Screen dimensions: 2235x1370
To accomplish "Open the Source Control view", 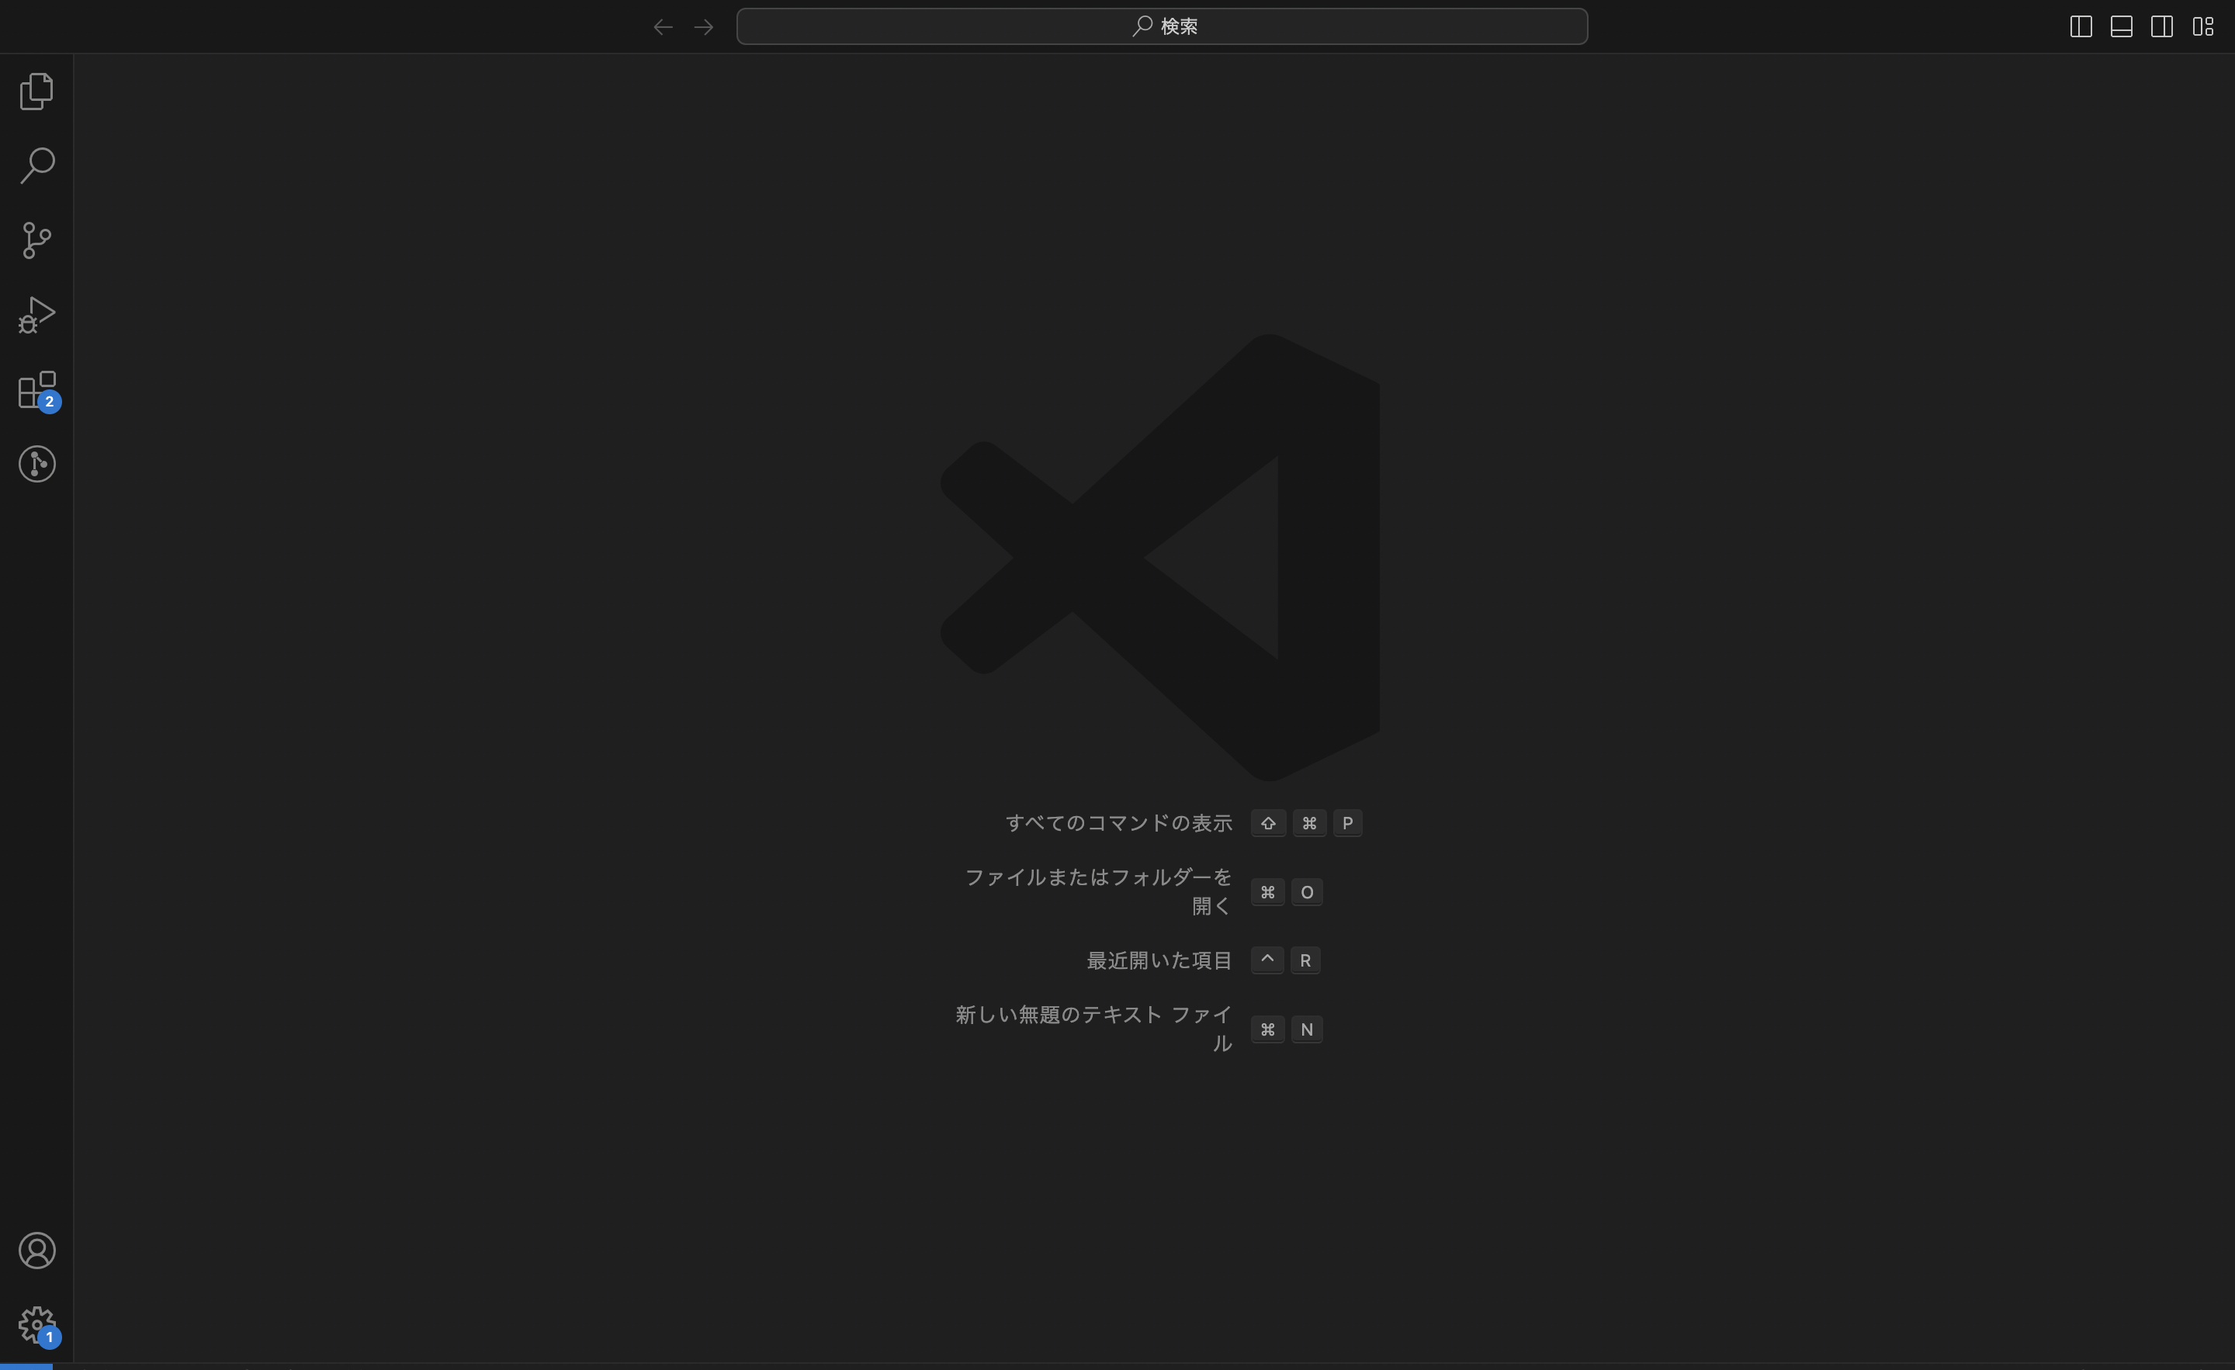I will 36,240.
